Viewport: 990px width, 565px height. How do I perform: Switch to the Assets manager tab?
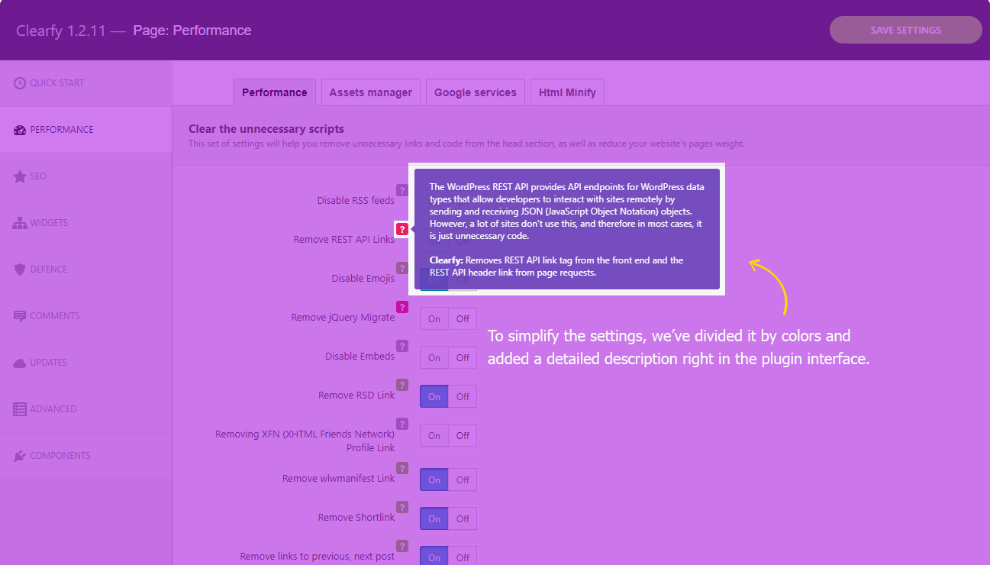coord(371,92)
